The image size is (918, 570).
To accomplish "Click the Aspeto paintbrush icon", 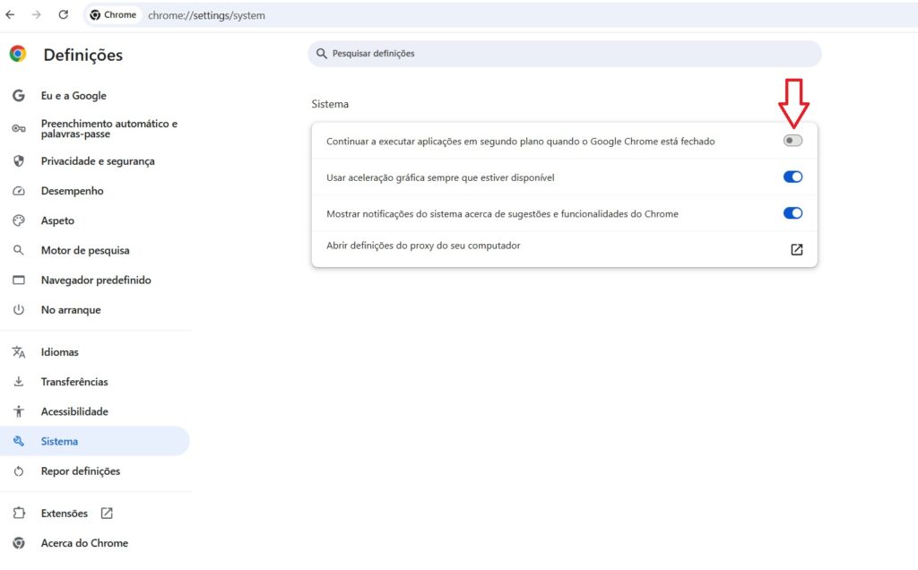I will tap(19, 220).
